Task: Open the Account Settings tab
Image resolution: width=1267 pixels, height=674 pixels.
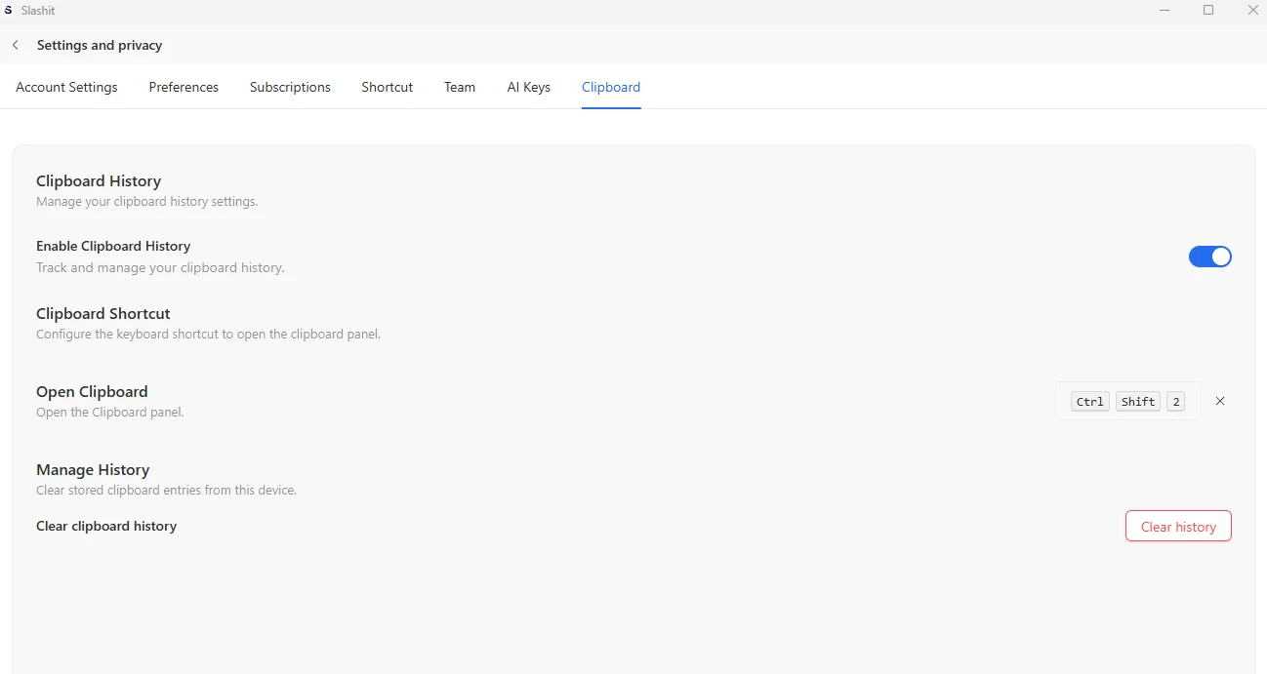Action: coord(66,87)
